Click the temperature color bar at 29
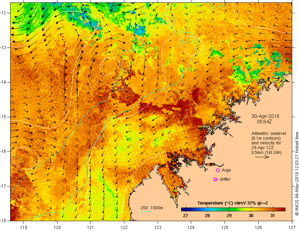Image resolution: width=299 pixels, height=231 pixels. (229, 210)
